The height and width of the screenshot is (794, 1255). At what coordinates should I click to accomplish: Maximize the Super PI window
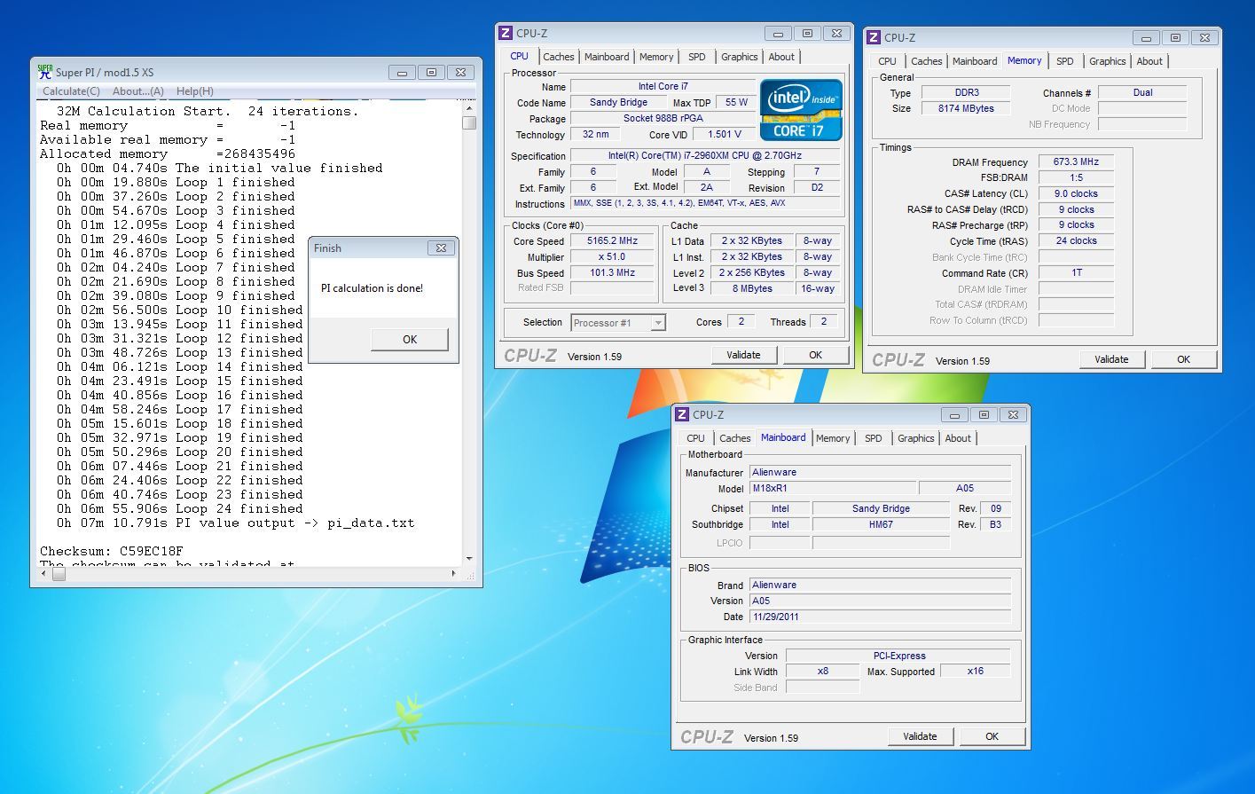(x=431, y=72)
